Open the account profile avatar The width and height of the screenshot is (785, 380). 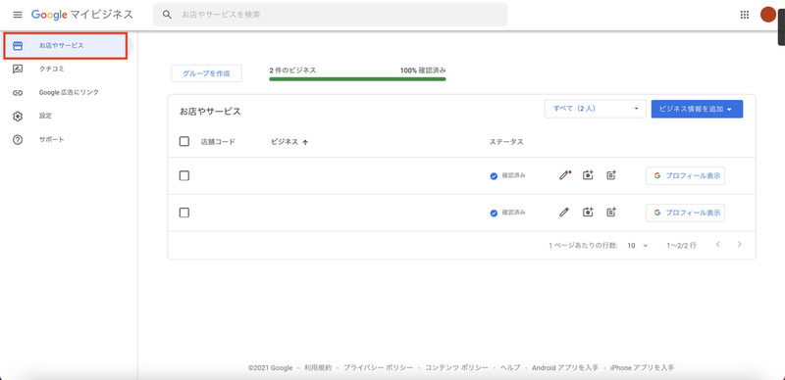(x=767, y=15)
